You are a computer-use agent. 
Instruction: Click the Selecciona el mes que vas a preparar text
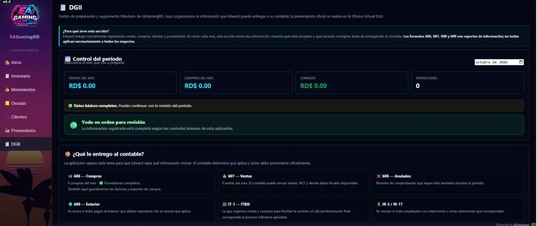click(95, 63)
